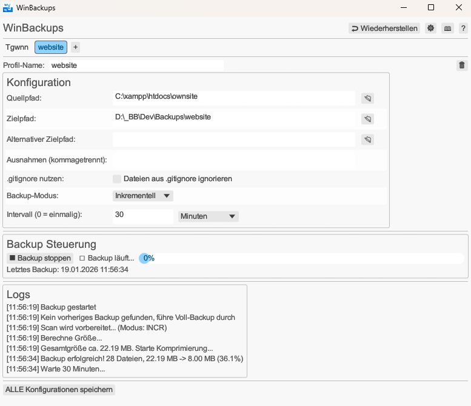Select log line 'Scan wird vorbereitet... (Modus: INCR)'
Image resolution: width=471 pixels, height=406 pixels.
87,328
